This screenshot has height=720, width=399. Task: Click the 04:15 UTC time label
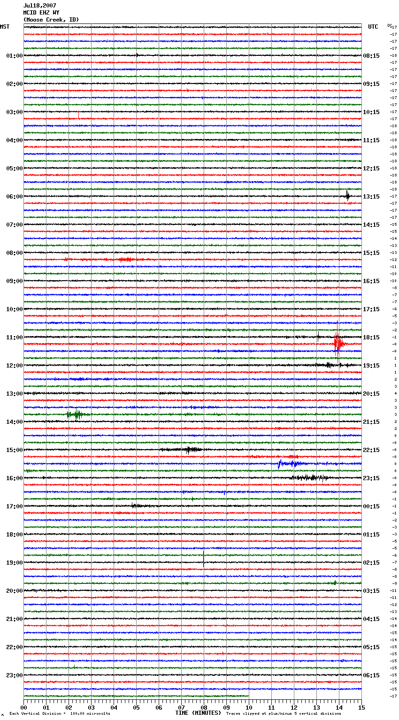point(371,619)
